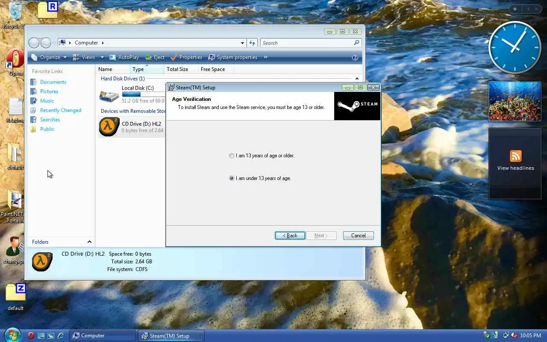Open Searches in Favorite Links
This screenshot has height=342, width=547.
click(x=50, y=120)
